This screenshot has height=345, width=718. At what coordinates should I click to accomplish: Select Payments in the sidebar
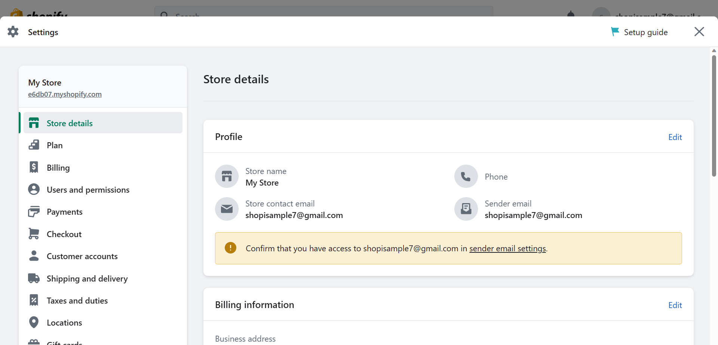point(103,211)
